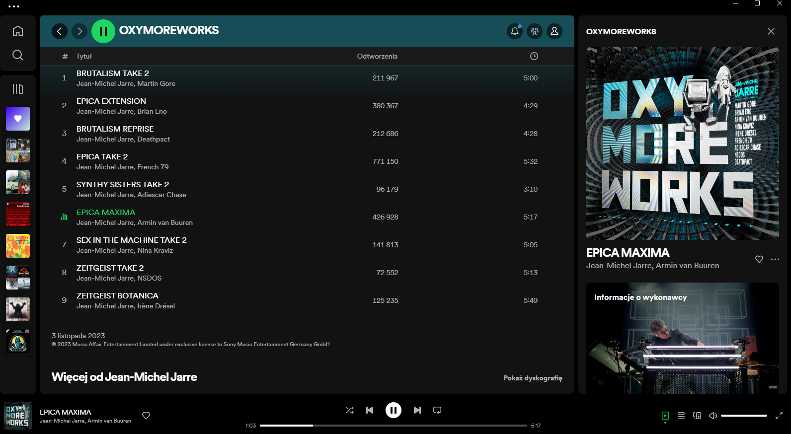791x434 pixels.
Task: Open the Home page icon
Action: (x=18, y=31)
